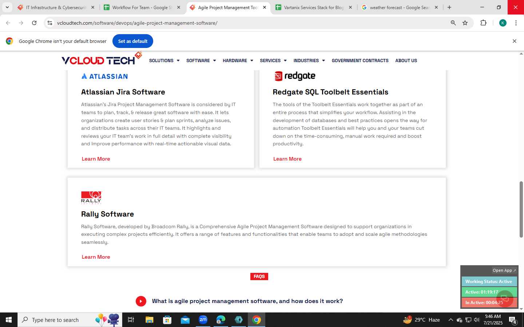Open the page zoom magnifier icon

click(453, 23)
